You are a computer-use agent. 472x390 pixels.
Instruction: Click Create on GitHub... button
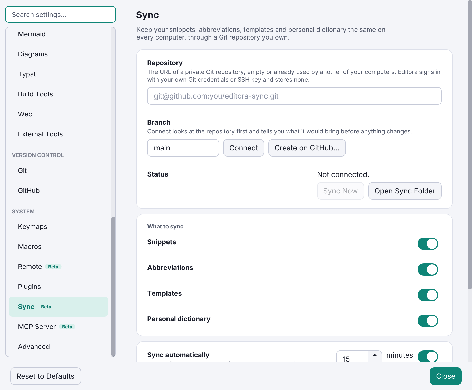(307, 148)
